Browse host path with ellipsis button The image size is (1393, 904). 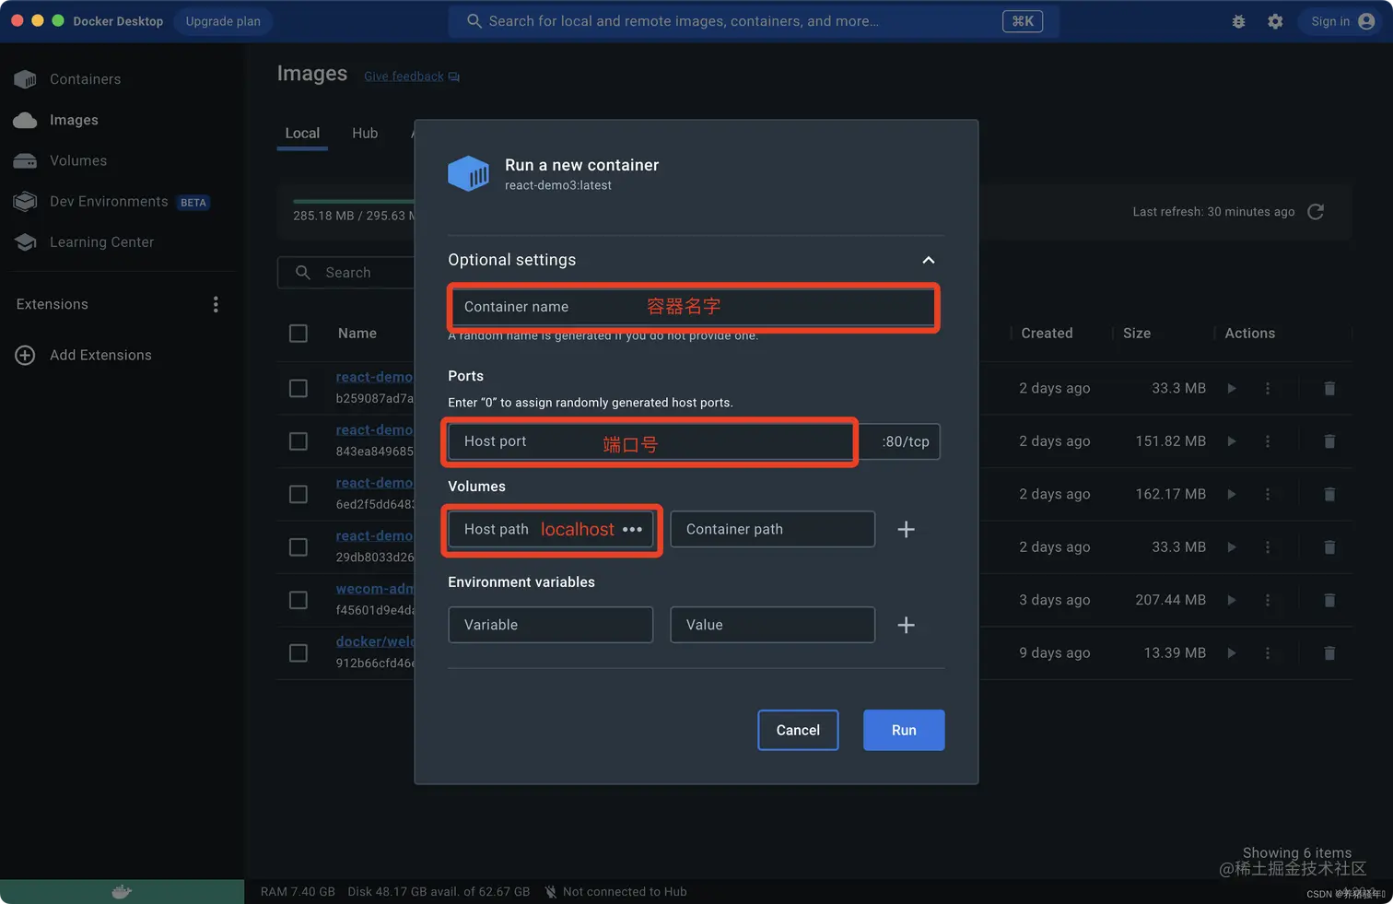click(x=632, y=529)
